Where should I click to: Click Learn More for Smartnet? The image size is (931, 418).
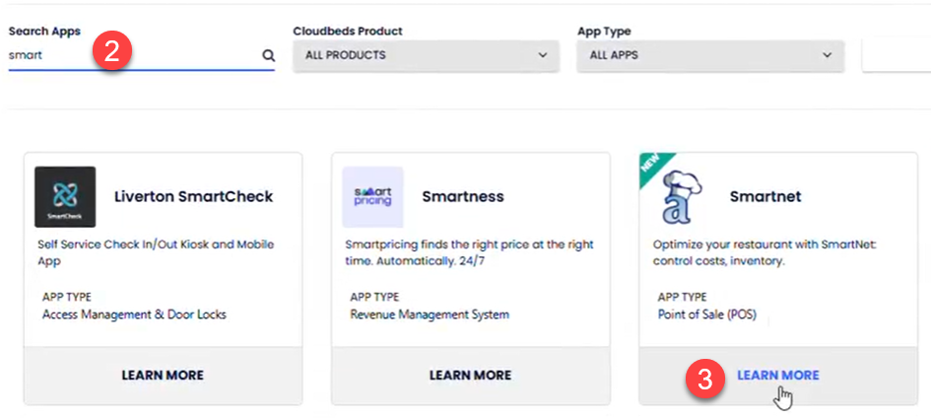(x=777, y=375)
